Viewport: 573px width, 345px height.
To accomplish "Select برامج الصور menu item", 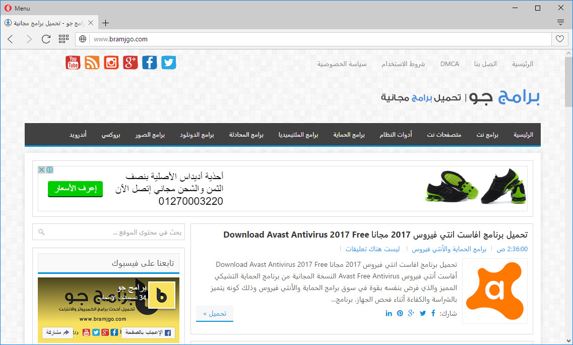I will [x=150, y=135].
